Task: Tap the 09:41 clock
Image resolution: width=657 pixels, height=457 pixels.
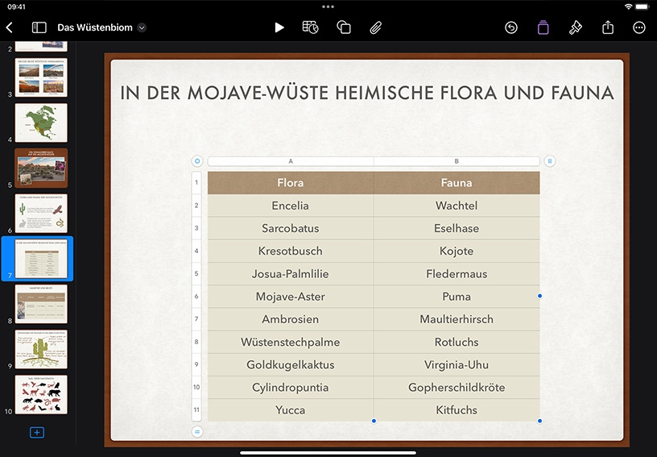Action: 16,6
